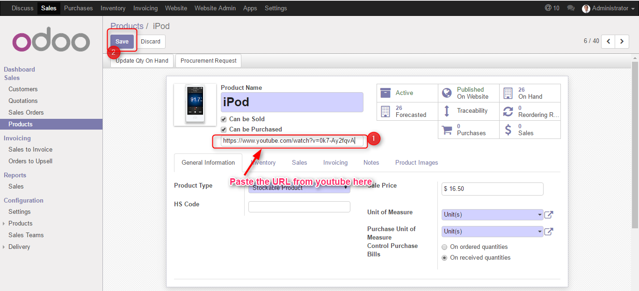Click the Sale Price input field
Image resolution: width=639 pixels, height=291 pixels.
coord(492,189)
